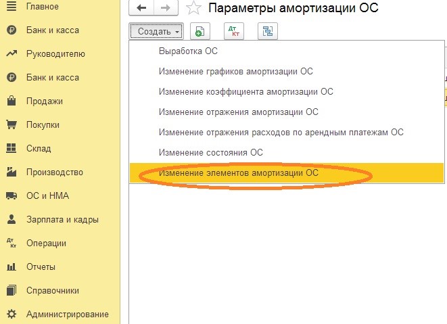Click the books icon for Справочники
The image size is (447, 324).
11,290
